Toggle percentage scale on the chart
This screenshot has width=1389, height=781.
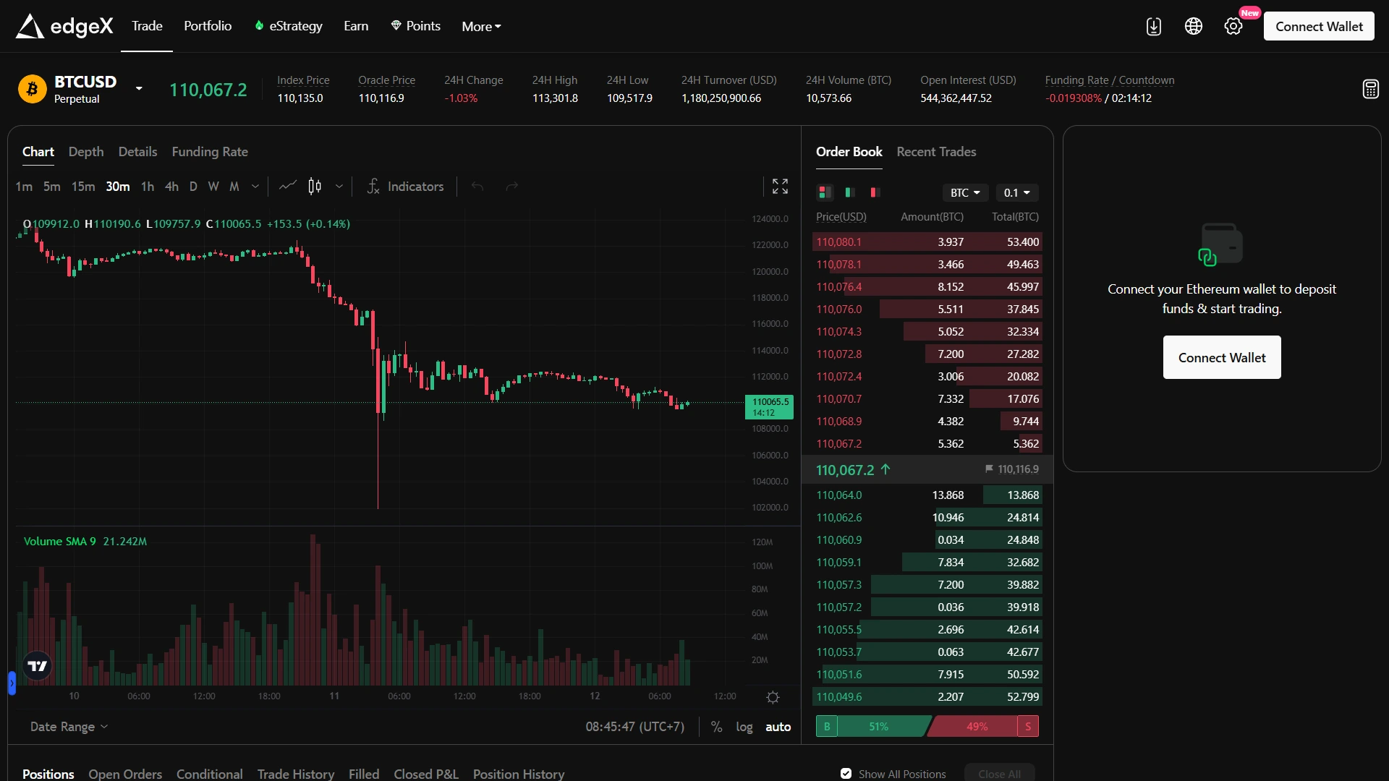[716, 727]
